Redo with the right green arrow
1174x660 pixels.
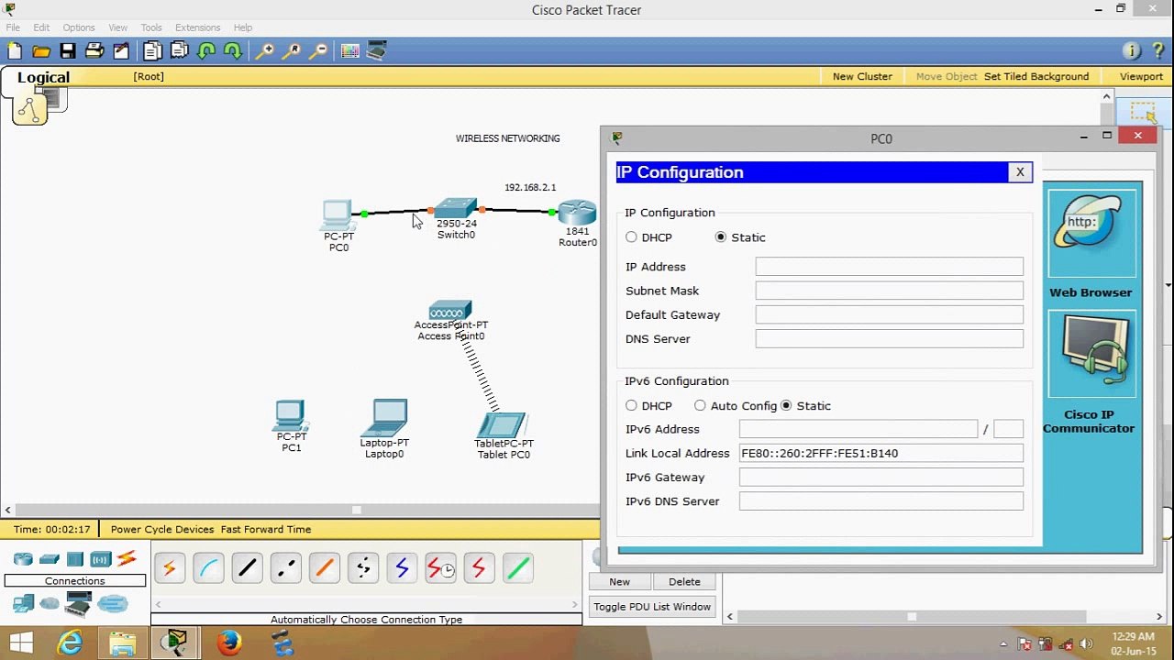pyautogui.click(x=233, y=51)
